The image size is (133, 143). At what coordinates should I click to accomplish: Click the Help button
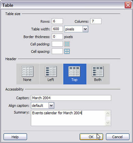15,137
